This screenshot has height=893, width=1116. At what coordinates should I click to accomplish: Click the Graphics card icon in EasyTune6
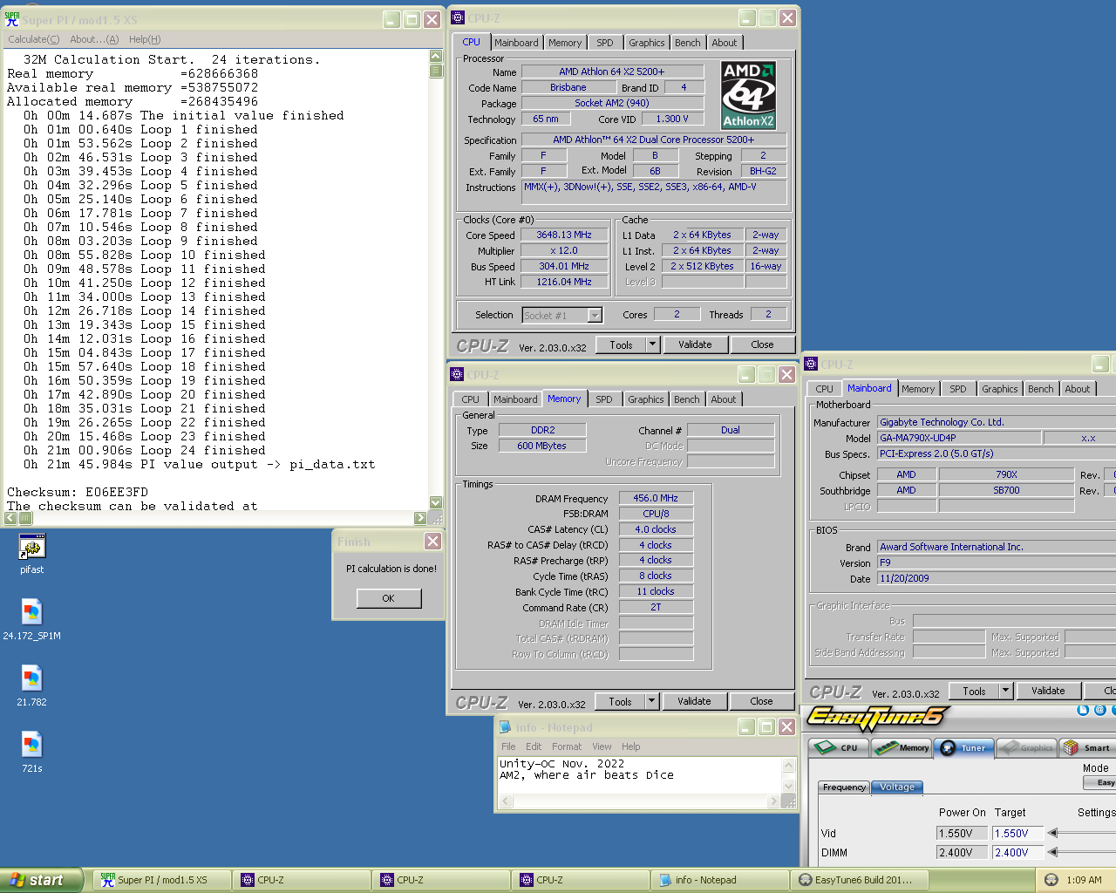point(1009,747)
